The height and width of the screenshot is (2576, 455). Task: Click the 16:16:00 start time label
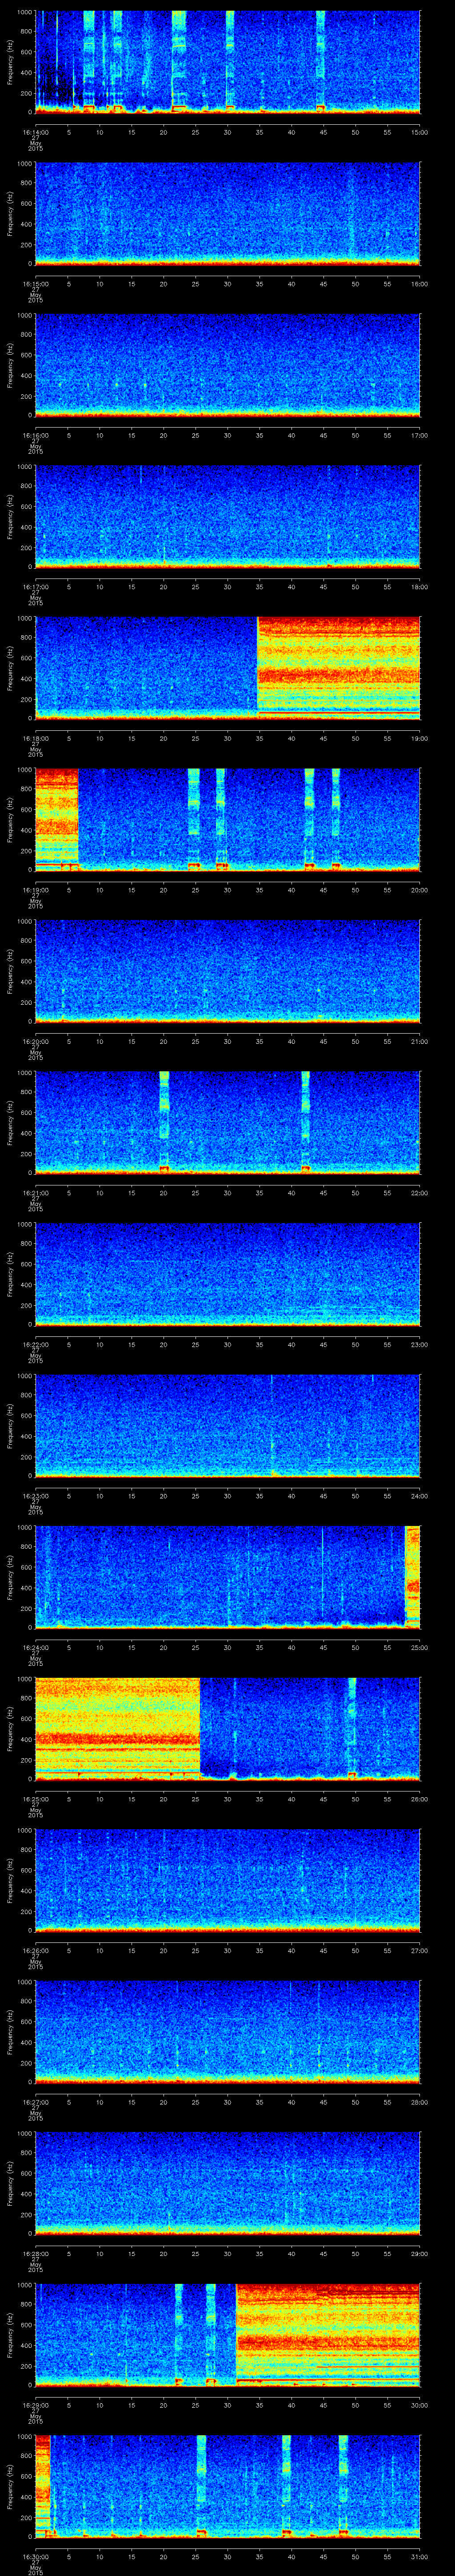coord(35,435)
